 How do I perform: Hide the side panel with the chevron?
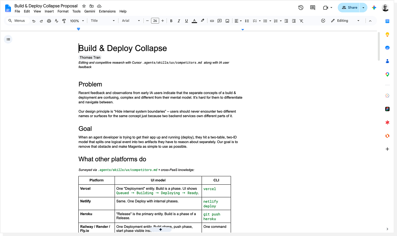pyautogui.click(x=387, y=229)
